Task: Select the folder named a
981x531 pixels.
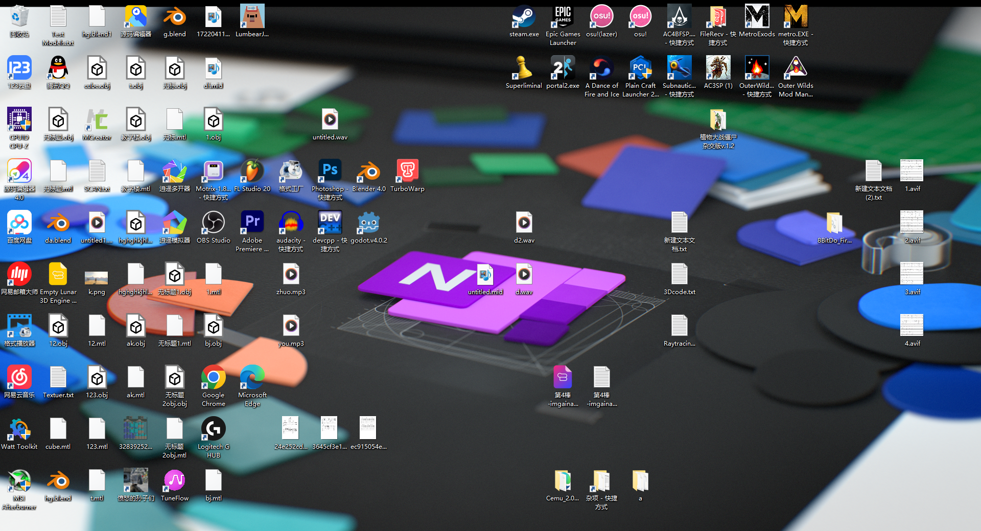Action: click(x=640, y=481)
